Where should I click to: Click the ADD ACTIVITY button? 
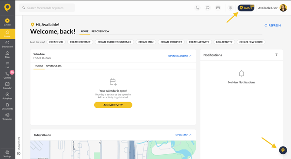(113, 105)
